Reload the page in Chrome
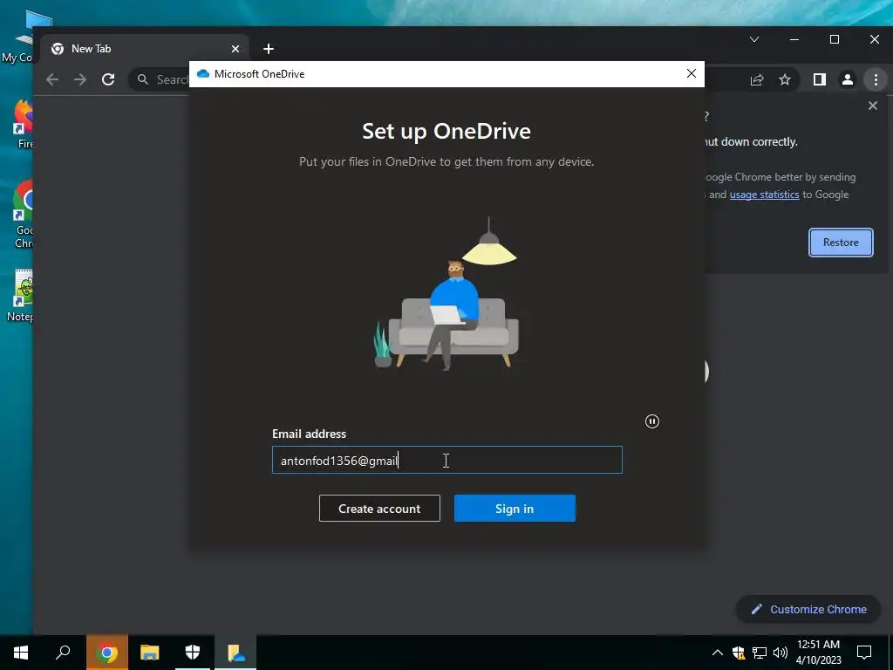This screenshot has width=893, height=670. point(108,79)
